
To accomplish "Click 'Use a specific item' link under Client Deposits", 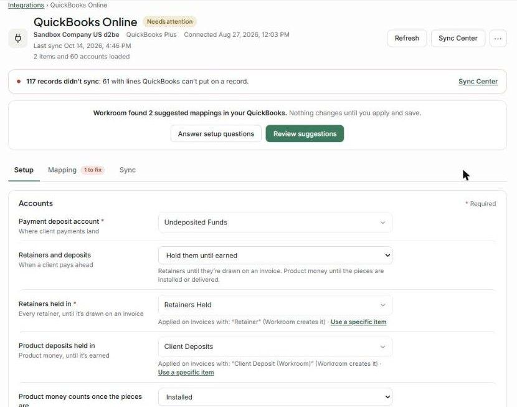I will pyautogui.click(x=186, y=372).
